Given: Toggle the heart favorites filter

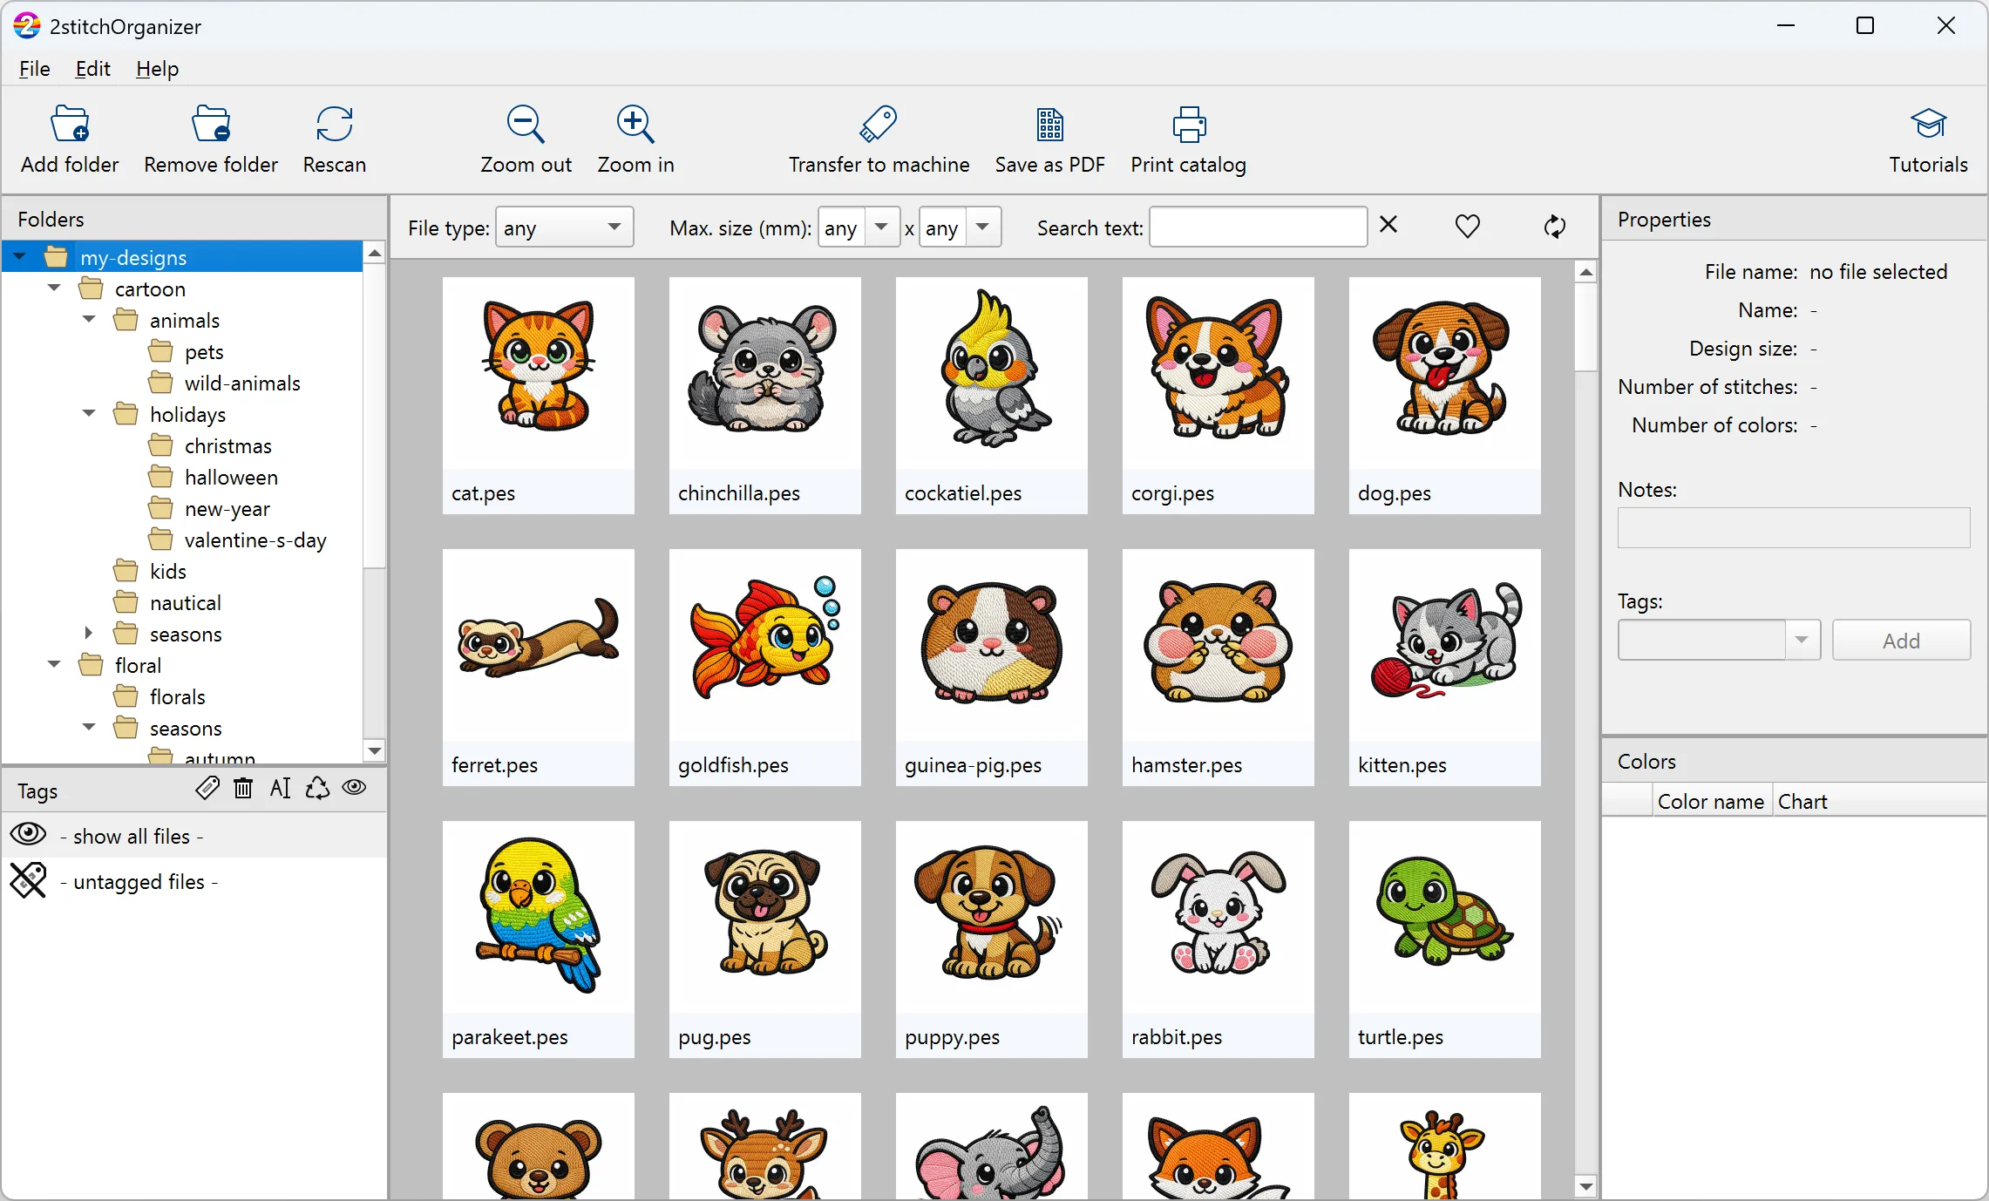Looking at the screenshot, I should pos(1468,227).
